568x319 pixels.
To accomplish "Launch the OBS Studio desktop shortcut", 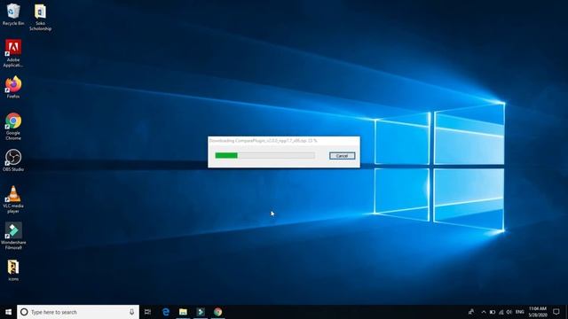I will click(13, 160).
